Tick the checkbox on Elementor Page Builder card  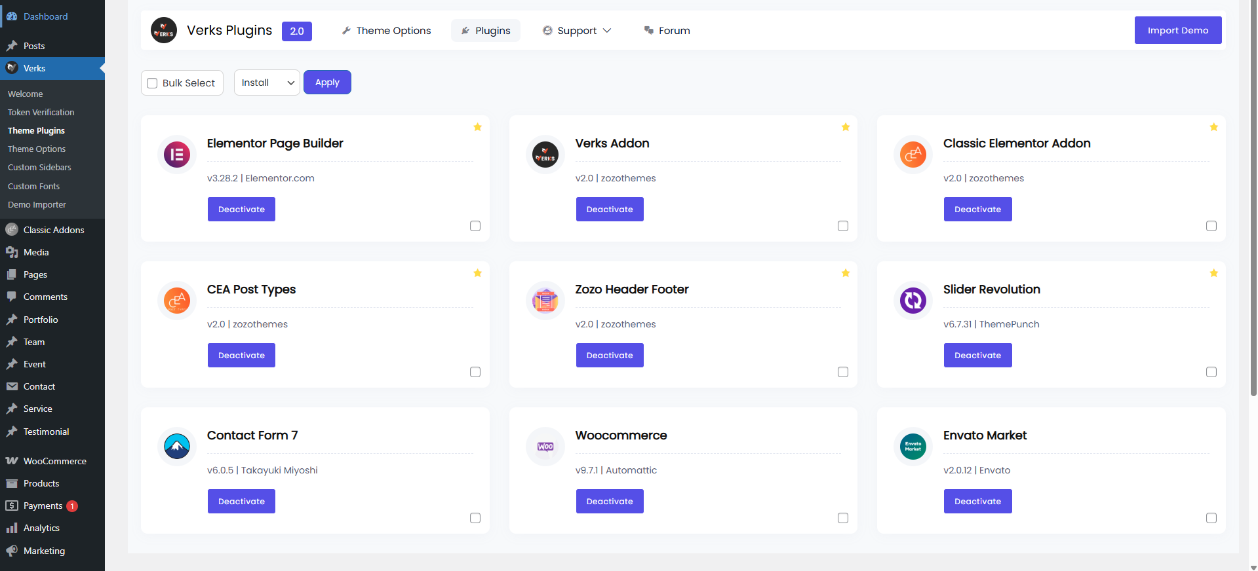[x=475, y=226]
